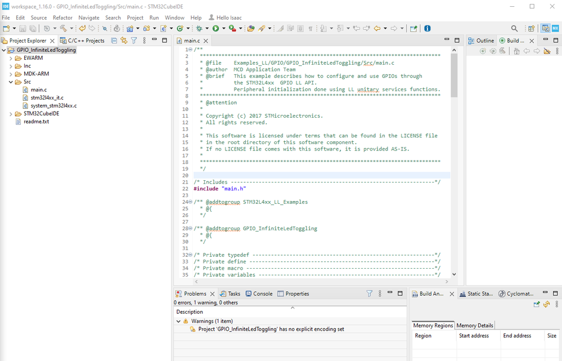Switch to the Device Configuration MX perspective
Image resolution: width=562 pixels, height=361 pixels.
click(555, 28)
